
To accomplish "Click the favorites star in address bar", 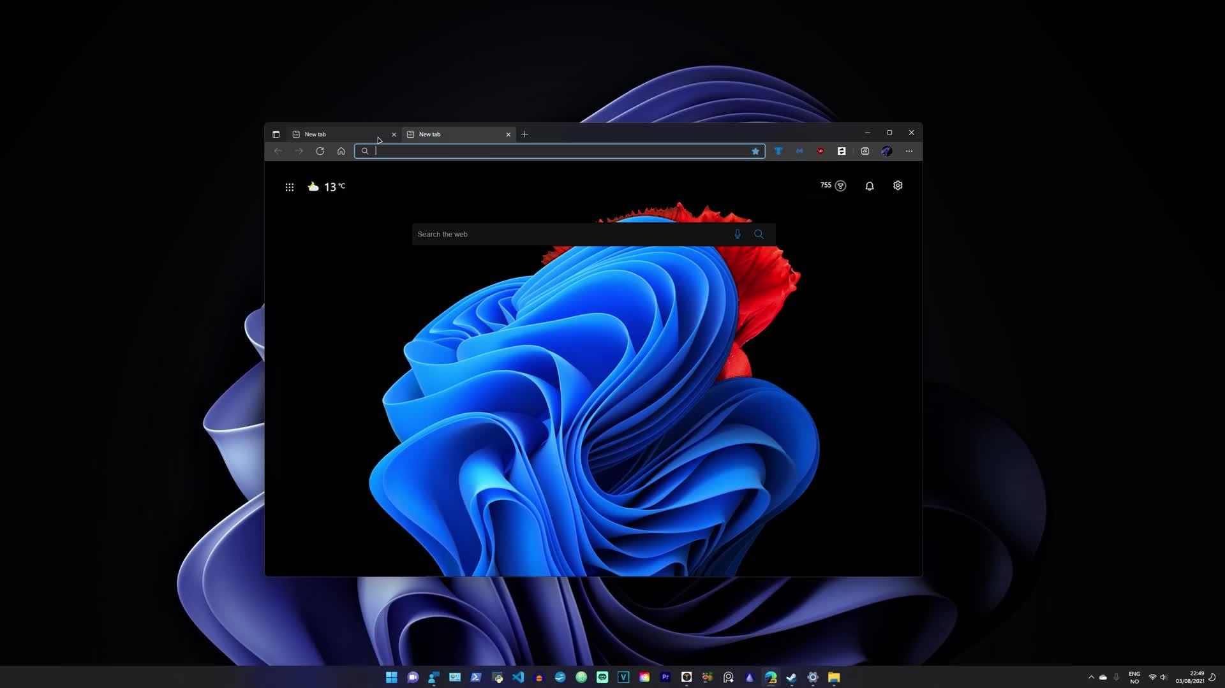I will (755, 151).
